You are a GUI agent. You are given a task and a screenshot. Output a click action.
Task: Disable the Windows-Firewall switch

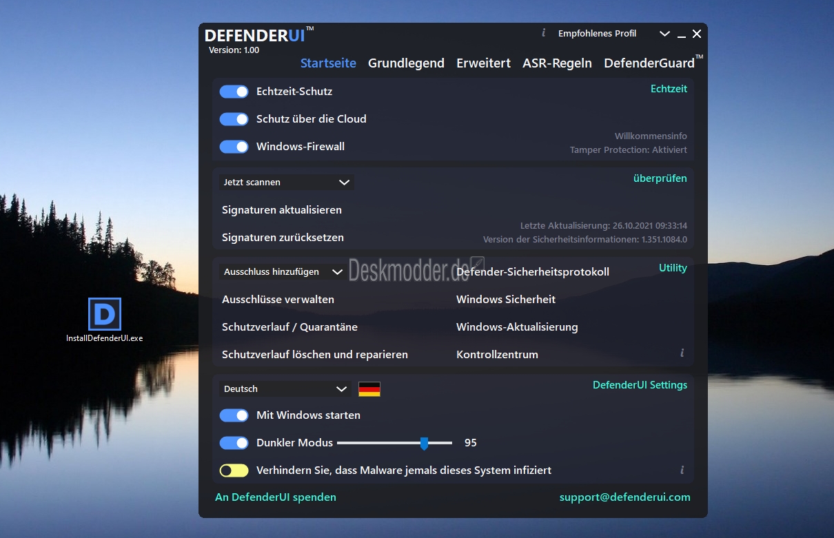point(234,147)
